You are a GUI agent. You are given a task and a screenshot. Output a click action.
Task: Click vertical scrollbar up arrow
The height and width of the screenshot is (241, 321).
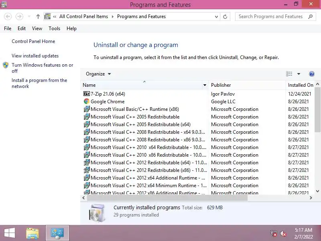point(317,84)
